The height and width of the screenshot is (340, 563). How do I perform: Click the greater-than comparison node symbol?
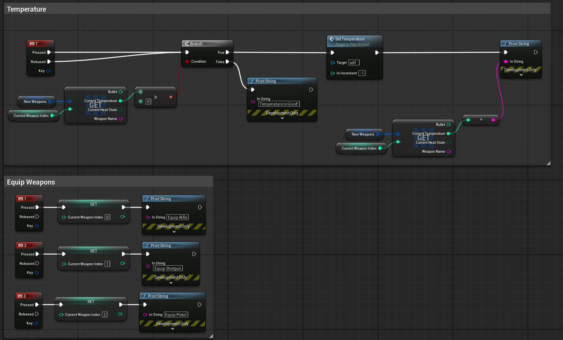coord(155,97)
